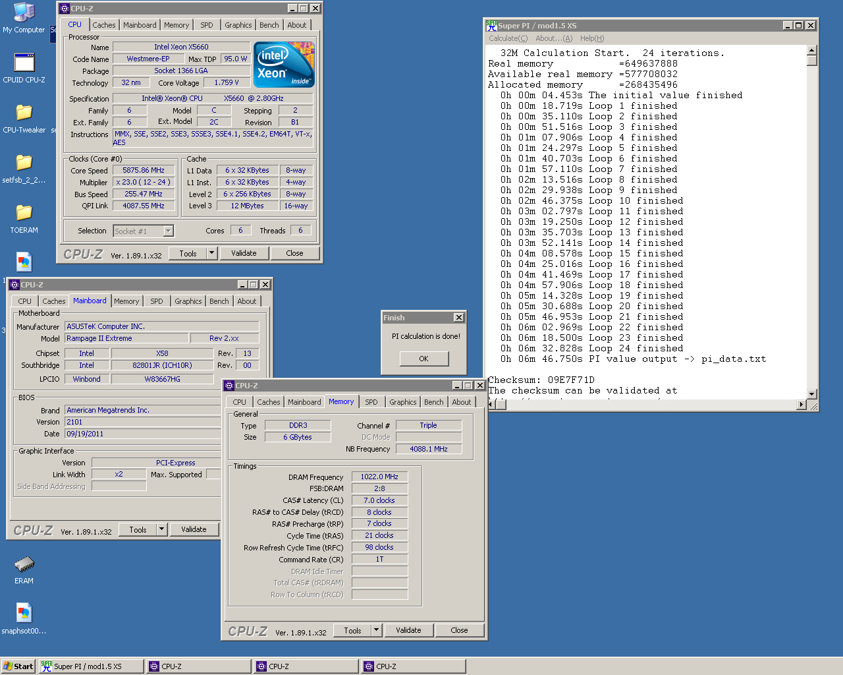The height and width of the screenshot is (675, 843).
Task: Switch to Caches tab in top CPU-Z window
Action: pos(104,25)
